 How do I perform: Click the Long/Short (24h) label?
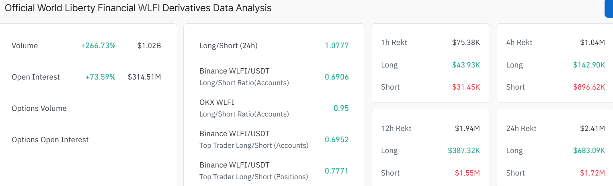228,46
